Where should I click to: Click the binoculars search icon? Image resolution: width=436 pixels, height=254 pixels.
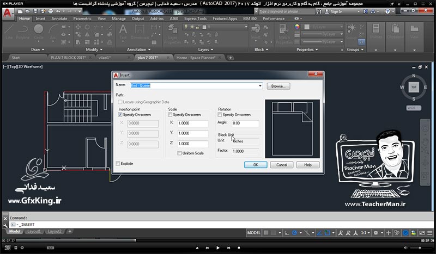(319, 11)
